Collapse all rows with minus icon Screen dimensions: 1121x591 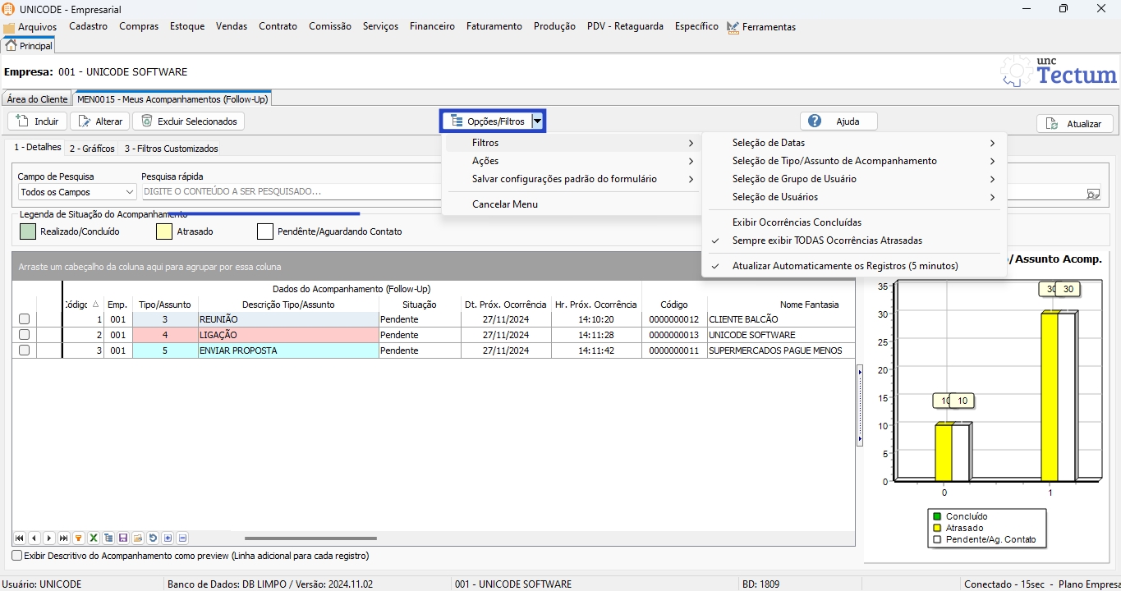click(x=182, y=538)
